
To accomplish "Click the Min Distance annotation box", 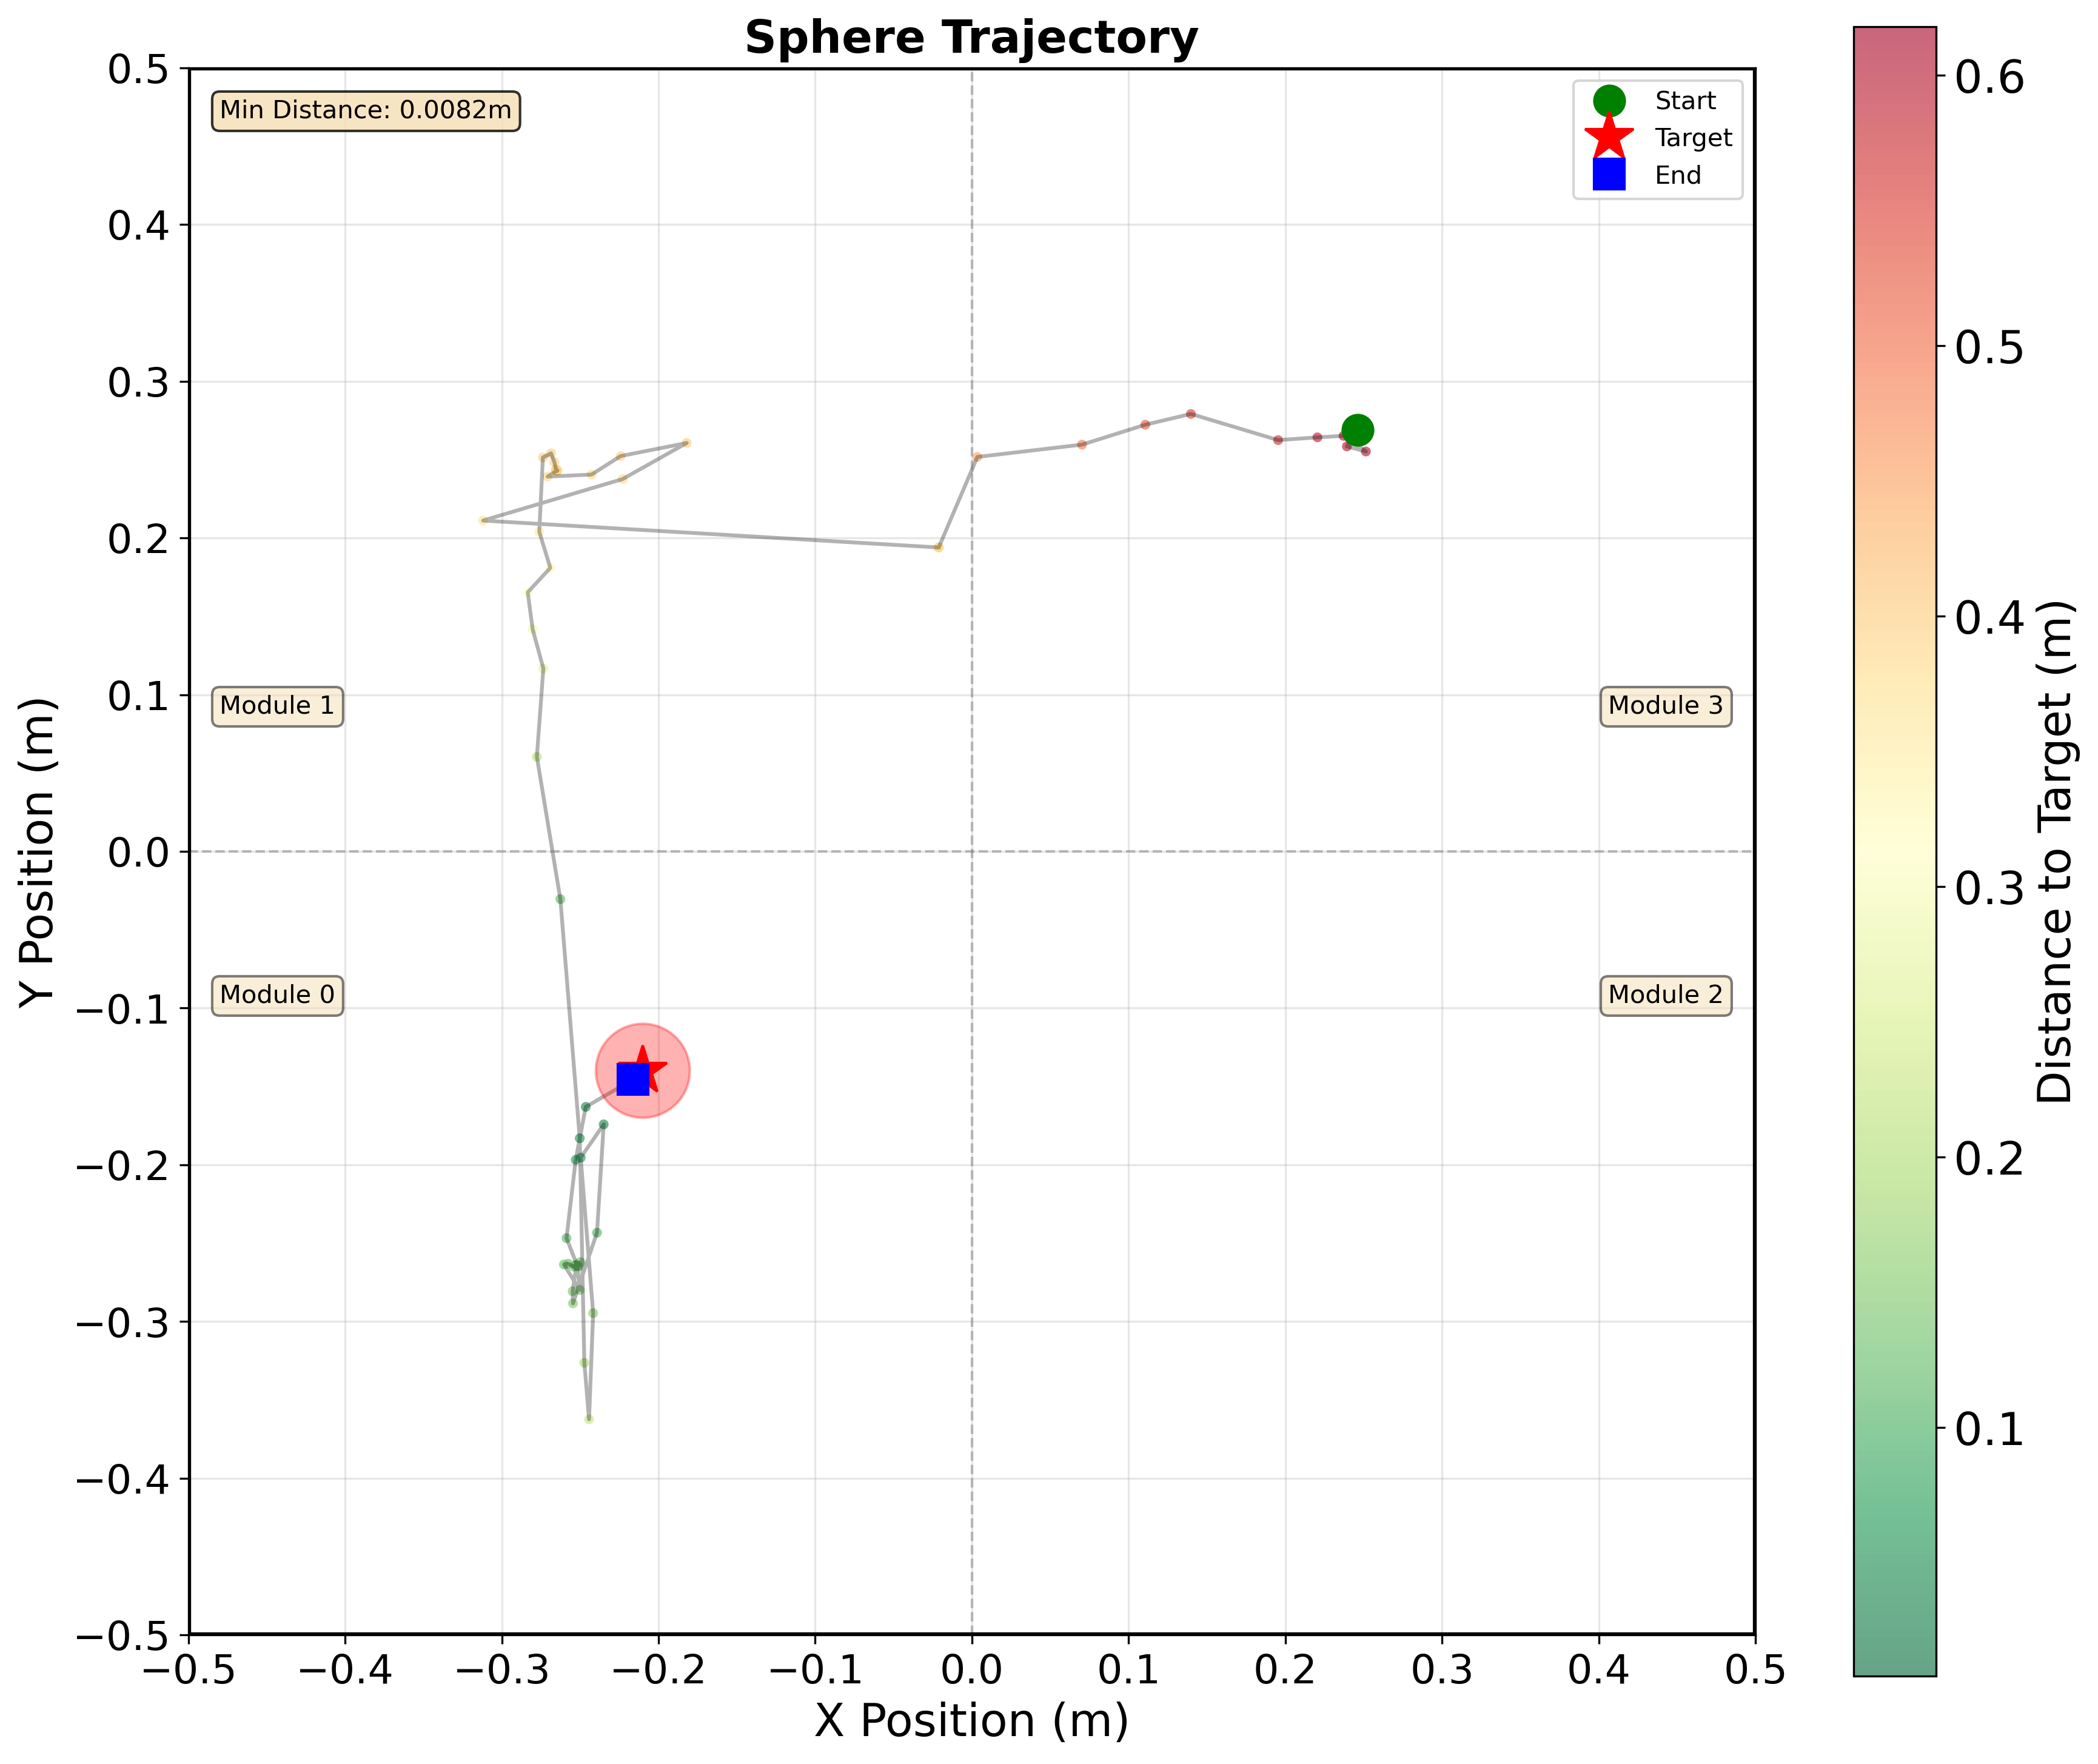I will click(365, 110).
